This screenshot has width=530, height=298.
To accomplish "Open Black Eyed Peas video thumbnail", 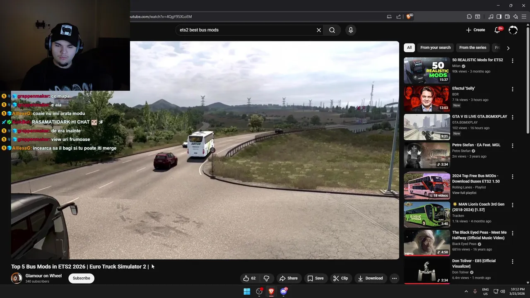I will (427, 243).
